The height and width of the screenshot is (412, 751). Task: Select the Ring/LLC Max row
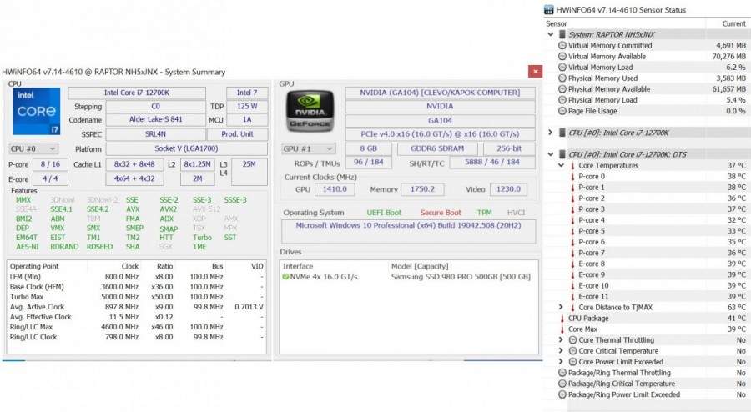[x=137, y=327]
